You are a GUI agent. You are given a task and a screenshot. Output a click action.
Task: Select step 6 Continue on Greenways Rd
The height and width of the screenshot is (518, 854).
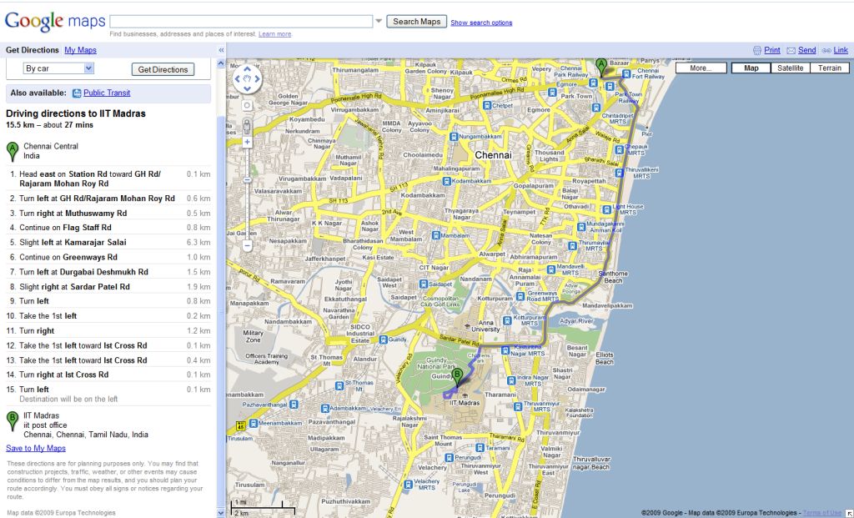[108, 257]
